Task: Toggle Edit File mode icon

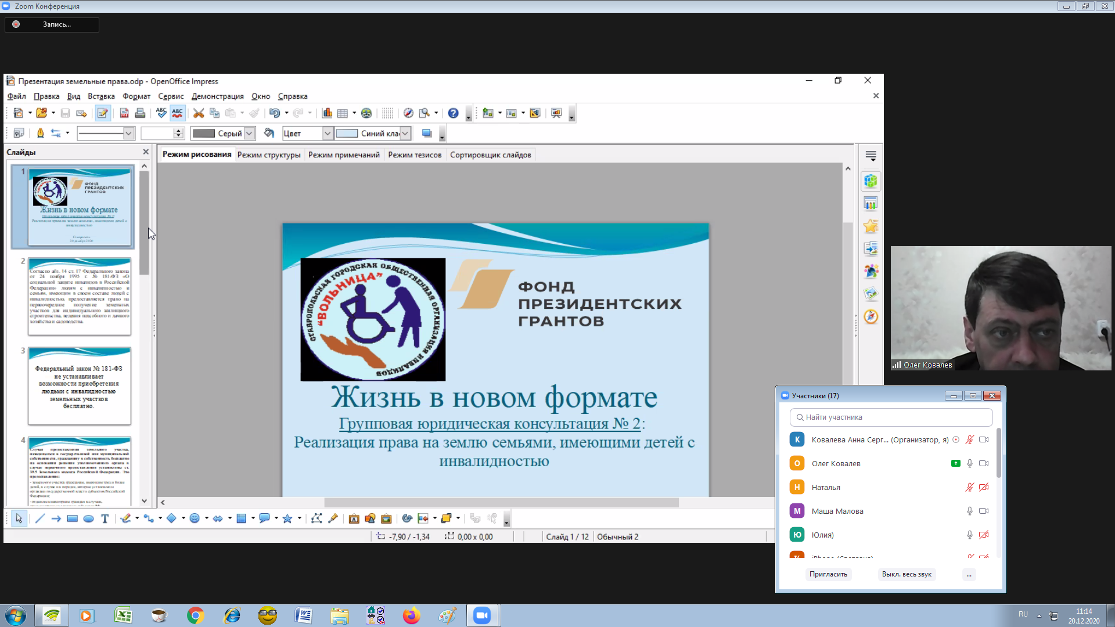Action: pos(103,113)
